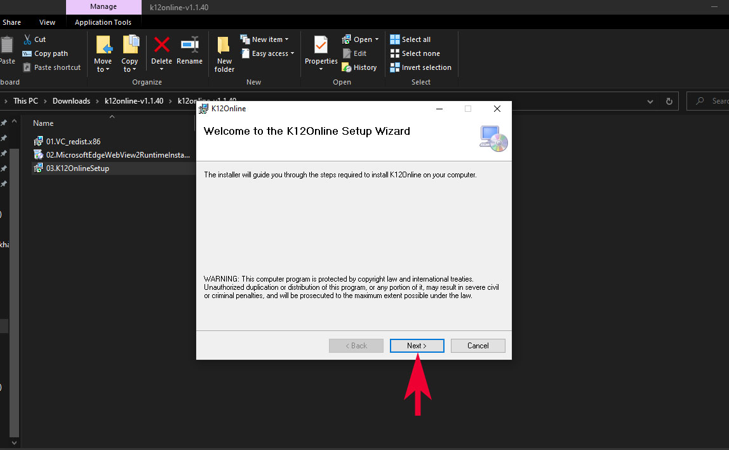Switch to the View ribbon tab
Screen dimensions: 729x450
pyautogui.click(x=47, y=22)
